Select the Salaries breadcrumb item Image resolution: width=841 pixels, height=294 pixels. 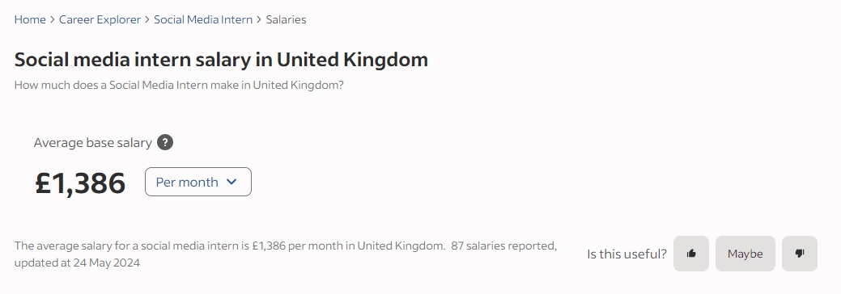pyautogui.click(x=286, y=20)
